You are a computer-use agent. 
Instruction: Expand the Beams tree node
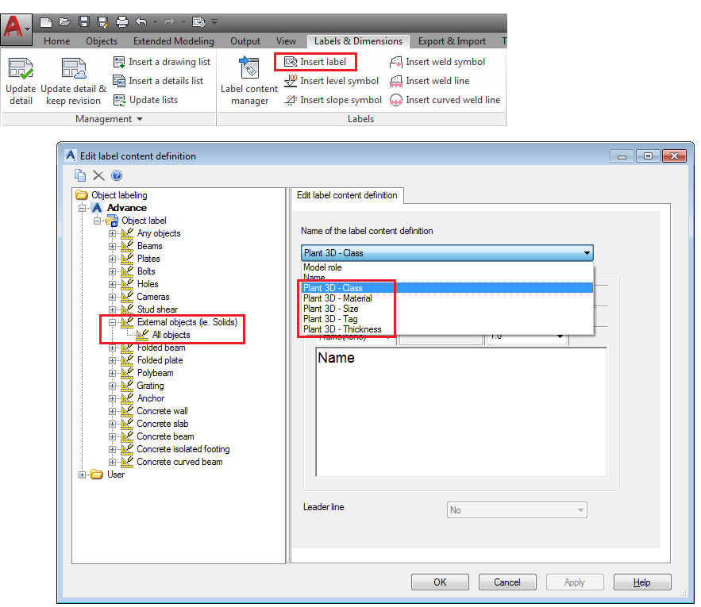click(x=112, y=246)
